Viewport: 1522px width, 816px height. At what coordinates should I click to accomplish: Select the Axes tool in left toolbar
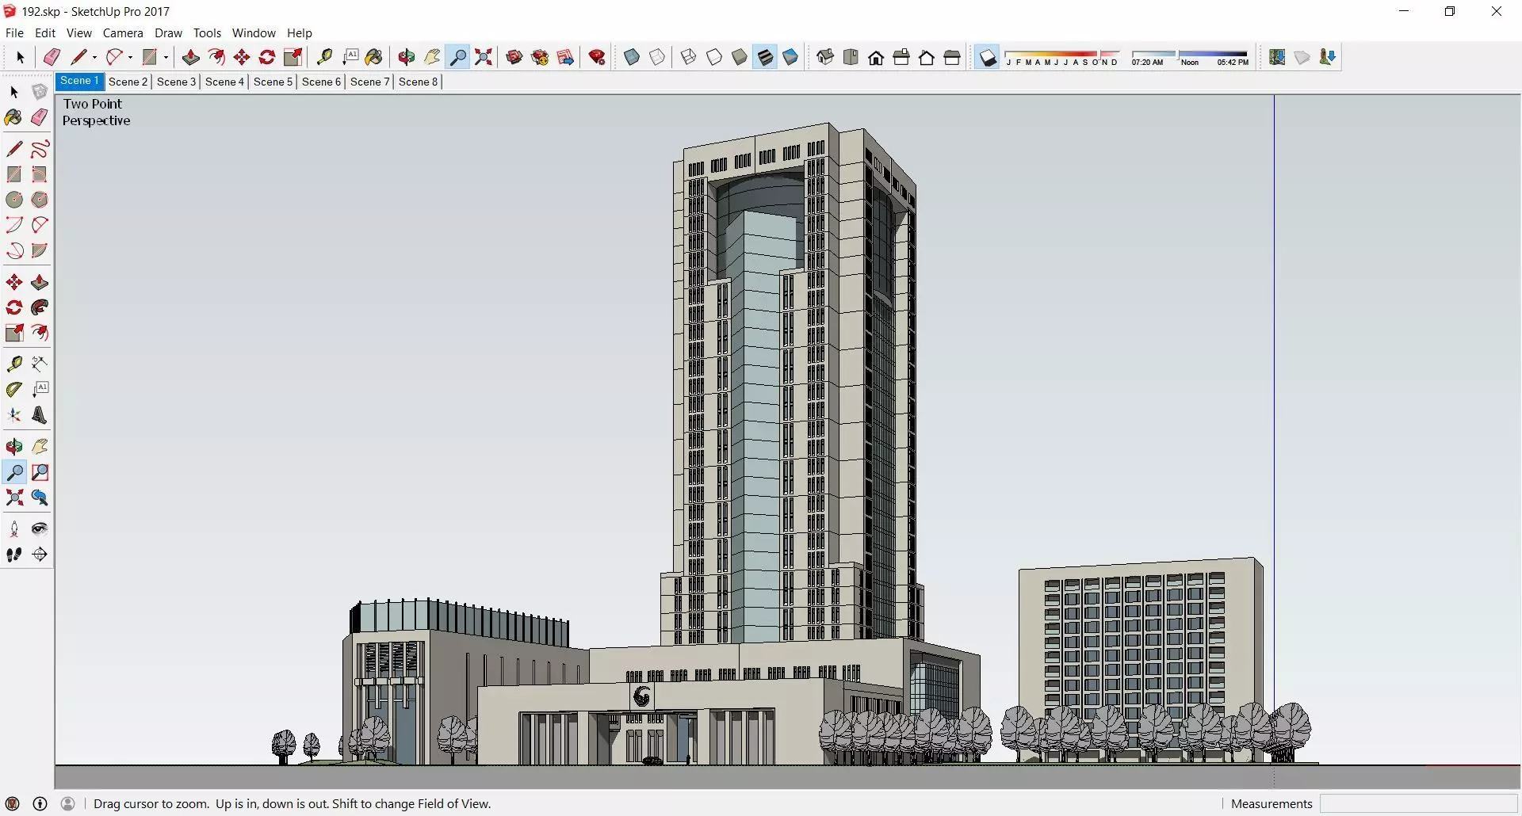14,415
